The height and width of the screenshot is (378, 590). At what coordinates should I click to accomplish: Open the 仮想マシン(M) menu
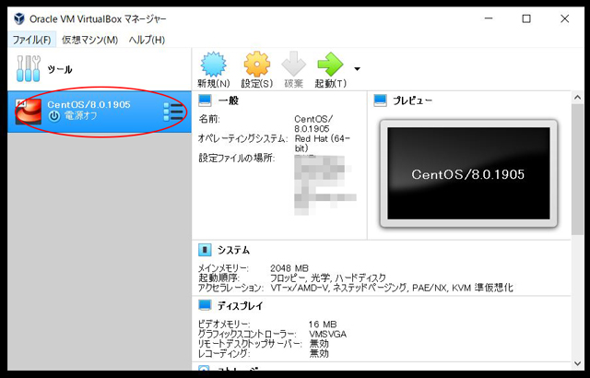pos(90,40)
